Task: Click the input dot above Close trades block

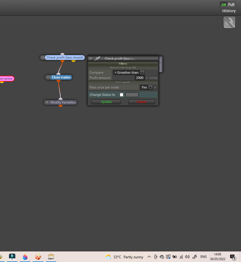Action: 58,74
